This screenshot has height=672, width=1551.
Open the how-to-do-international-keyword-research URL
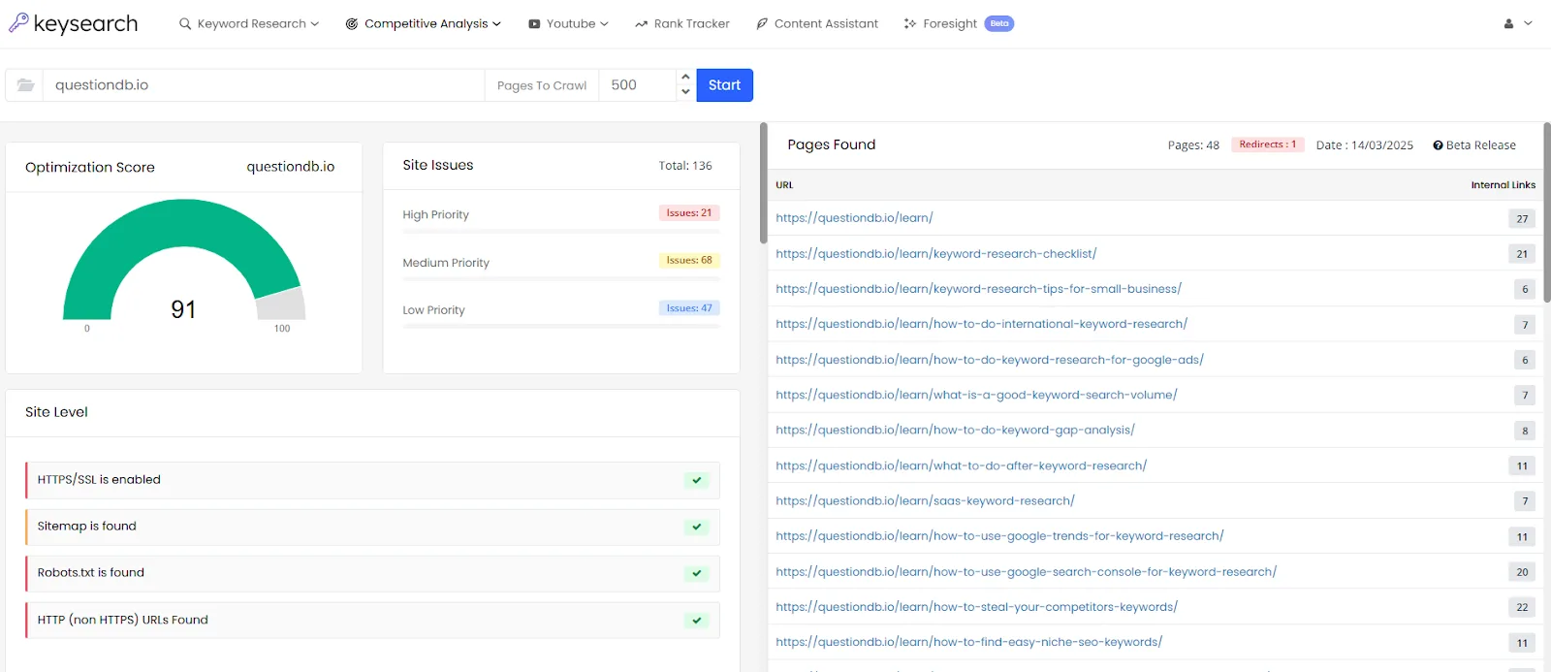click(981, 324)
